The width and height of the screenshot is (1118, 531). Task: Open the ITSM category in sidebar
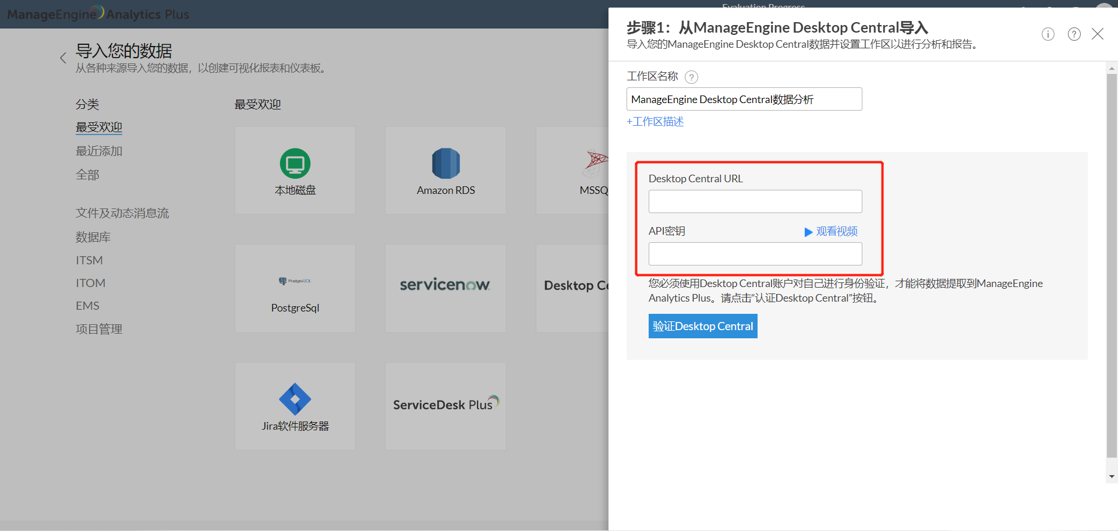(x=89, y=260)
